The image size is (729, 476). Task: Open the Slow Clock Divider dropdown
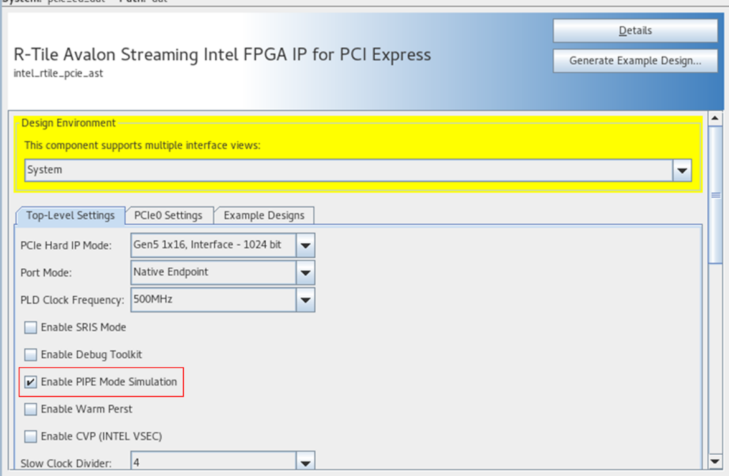pos(305,463)
